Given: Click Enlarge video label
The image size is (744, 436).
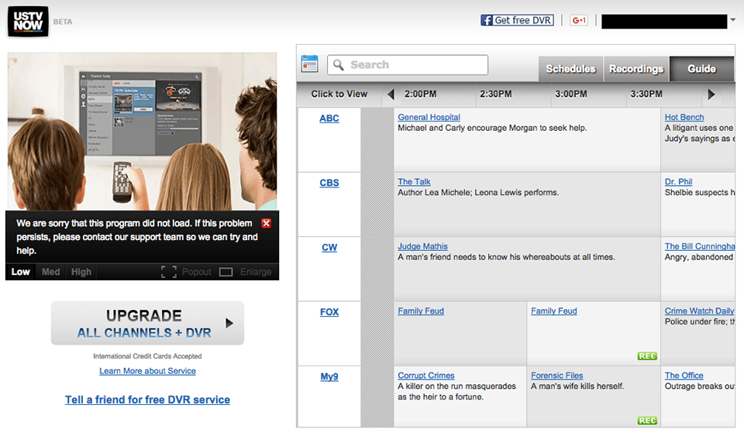Looking at the screenshot, I should click(256, 272).
